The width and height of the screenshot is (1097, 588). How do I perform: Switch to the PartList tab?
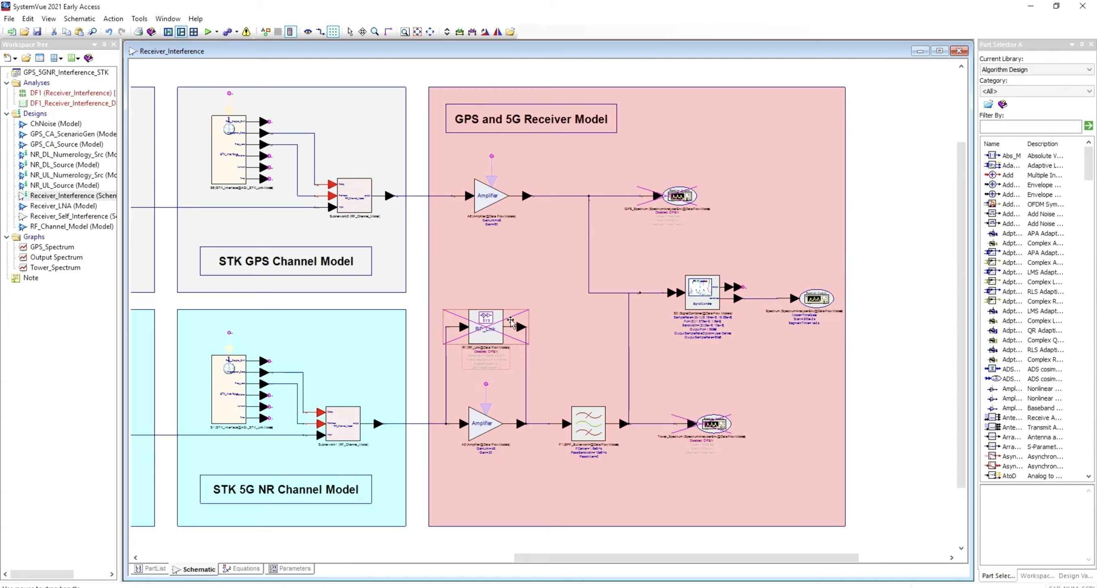[150, 569]
